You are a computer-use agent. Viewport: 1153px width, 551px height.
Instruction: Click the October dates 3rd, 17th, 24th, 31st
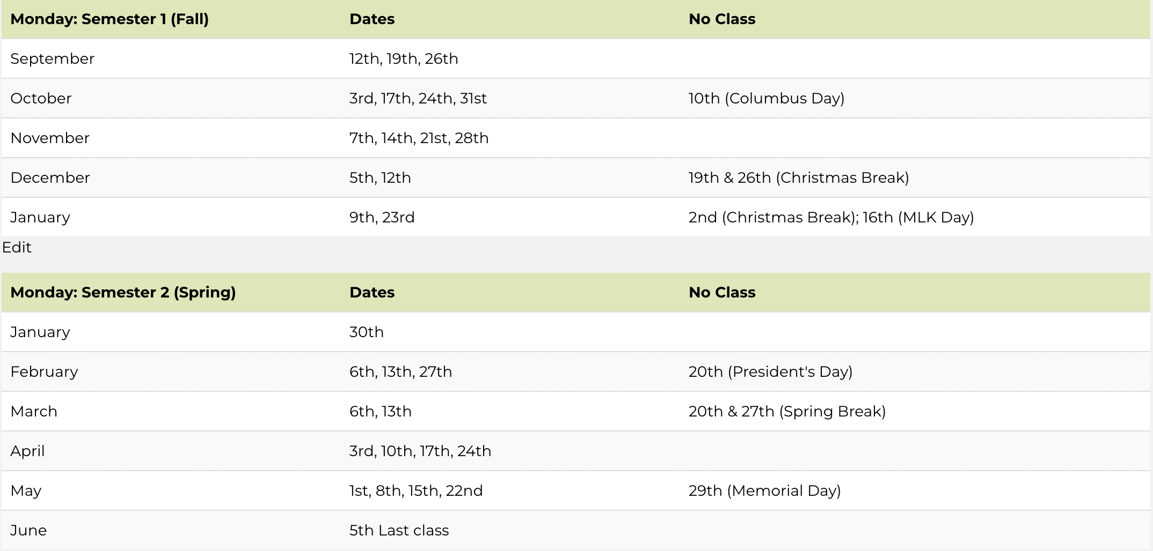pos(418,99)
